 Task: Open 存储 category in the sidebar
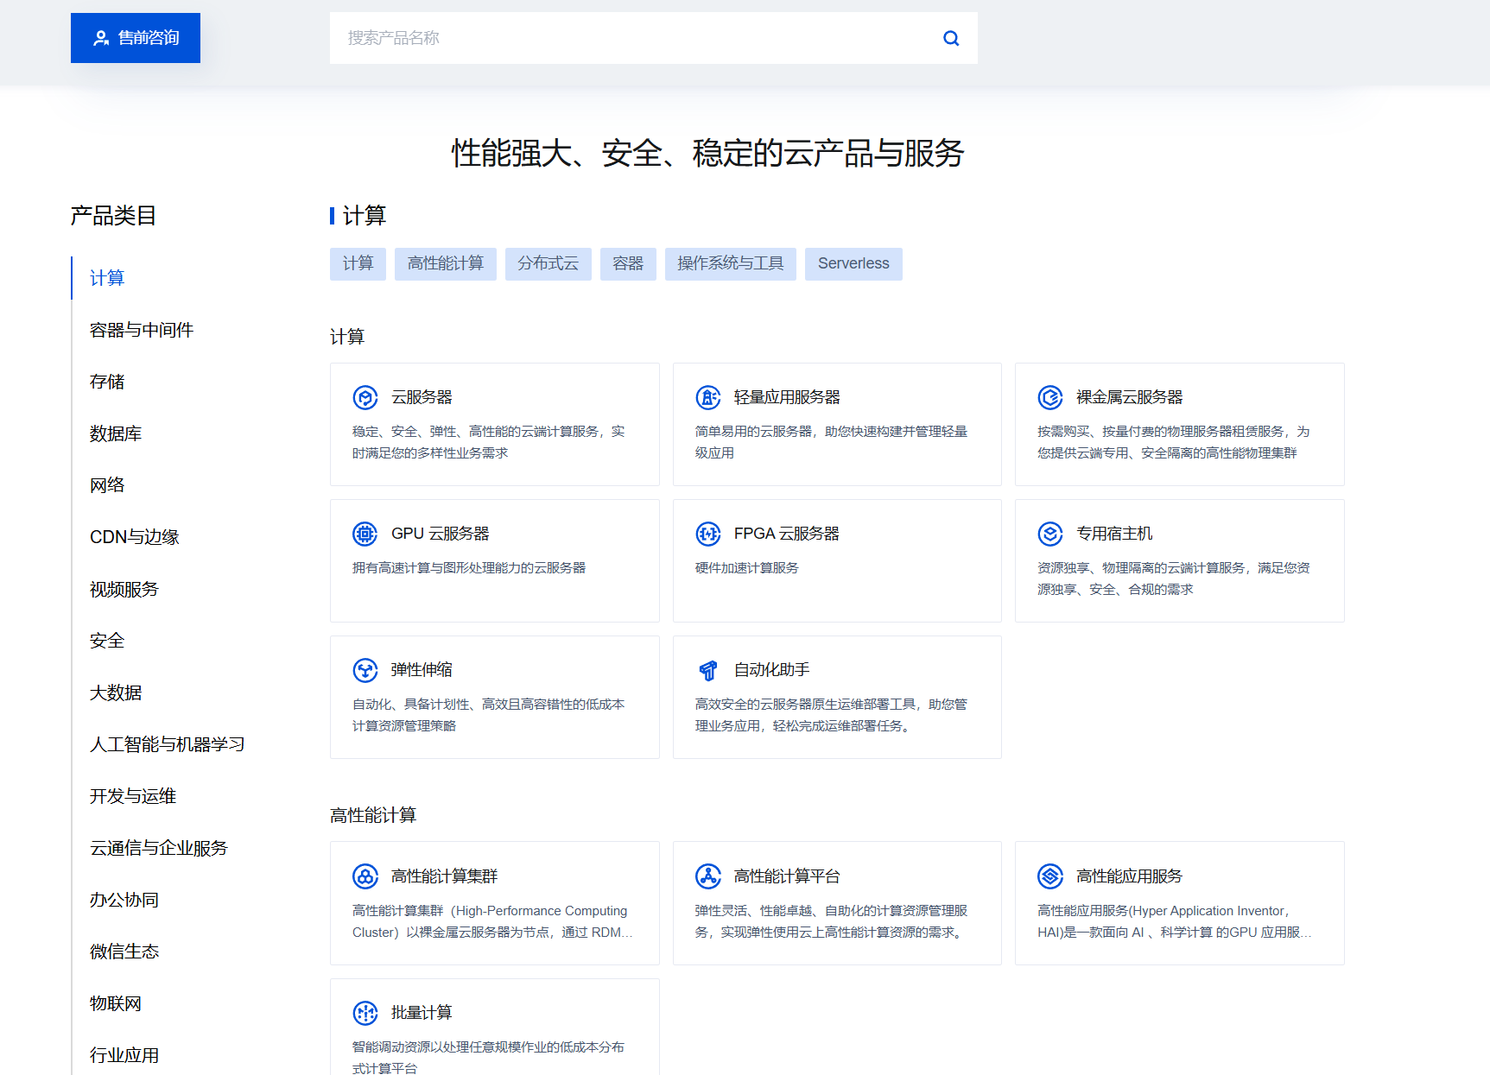[107, 382]
